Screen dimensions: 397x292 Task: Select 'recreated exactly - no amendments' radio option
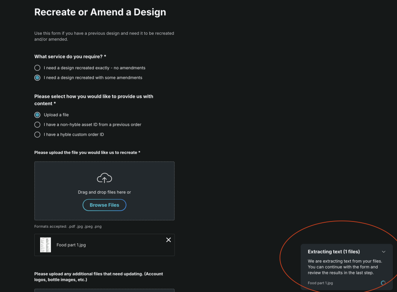point(37,68)
